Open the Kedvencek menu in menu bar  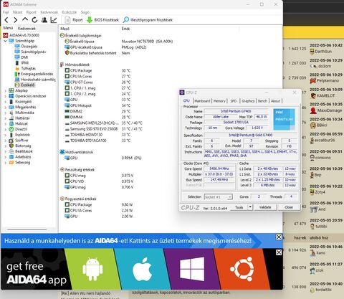[x=49, y=12]
